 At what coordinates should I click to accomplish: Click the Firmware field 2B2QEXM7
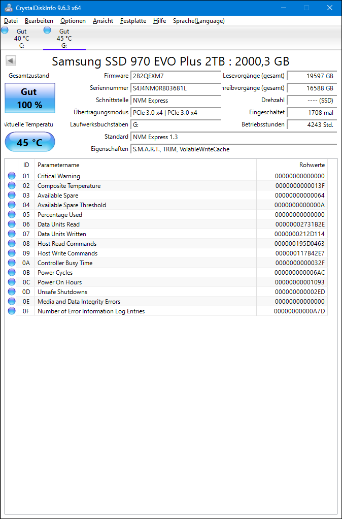tap(176, 76)
